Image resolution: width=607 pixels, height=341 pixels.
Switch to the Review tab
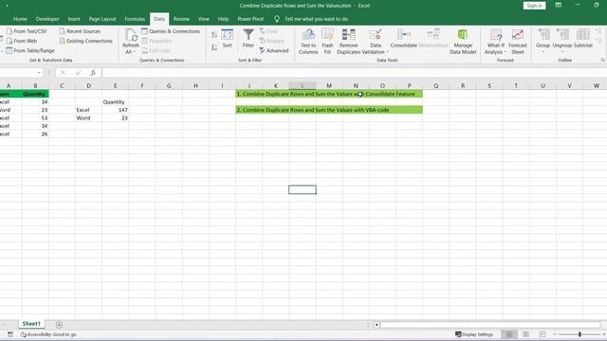(181, 19)
